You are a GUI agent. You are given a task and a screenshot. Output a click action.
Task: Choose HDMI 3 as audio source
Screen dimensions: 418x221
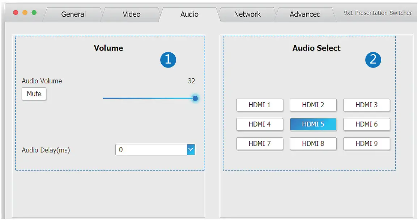point(367,105)
